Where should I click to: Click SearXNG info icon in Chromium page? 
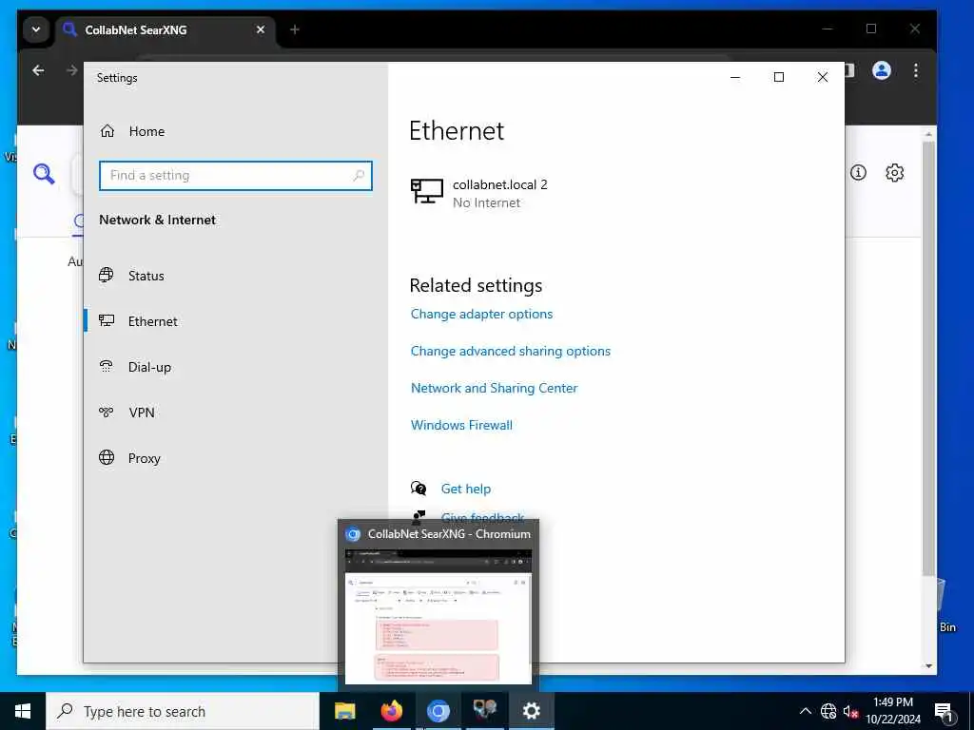tap(858, 173)
